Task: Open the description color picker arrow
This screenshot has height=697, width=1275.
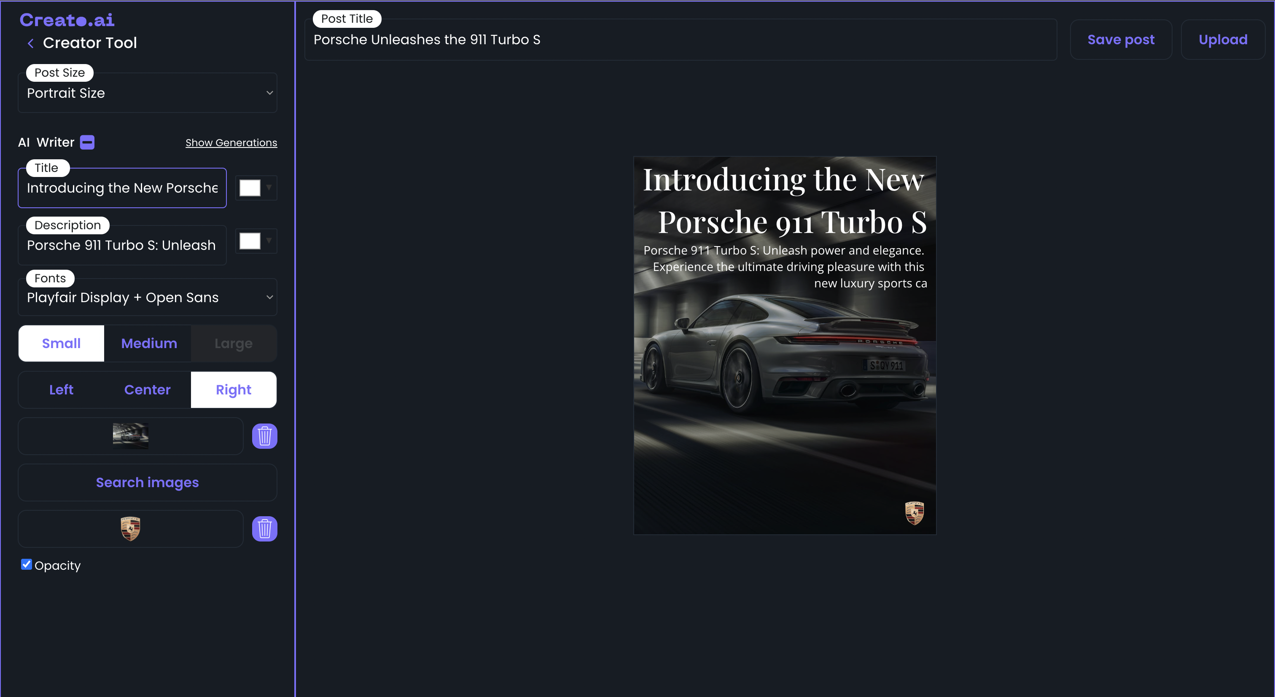Action: point(269,241)
